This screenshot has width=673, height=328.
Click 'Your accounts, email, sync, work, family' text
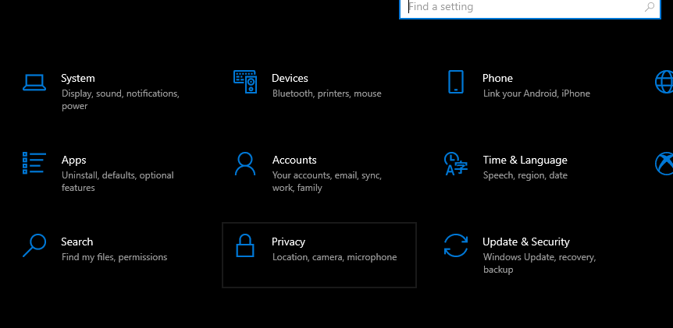click(326, 182)
